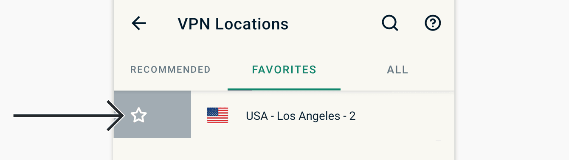Select the Favorites tab
The image size is (569, 160).
284,69
